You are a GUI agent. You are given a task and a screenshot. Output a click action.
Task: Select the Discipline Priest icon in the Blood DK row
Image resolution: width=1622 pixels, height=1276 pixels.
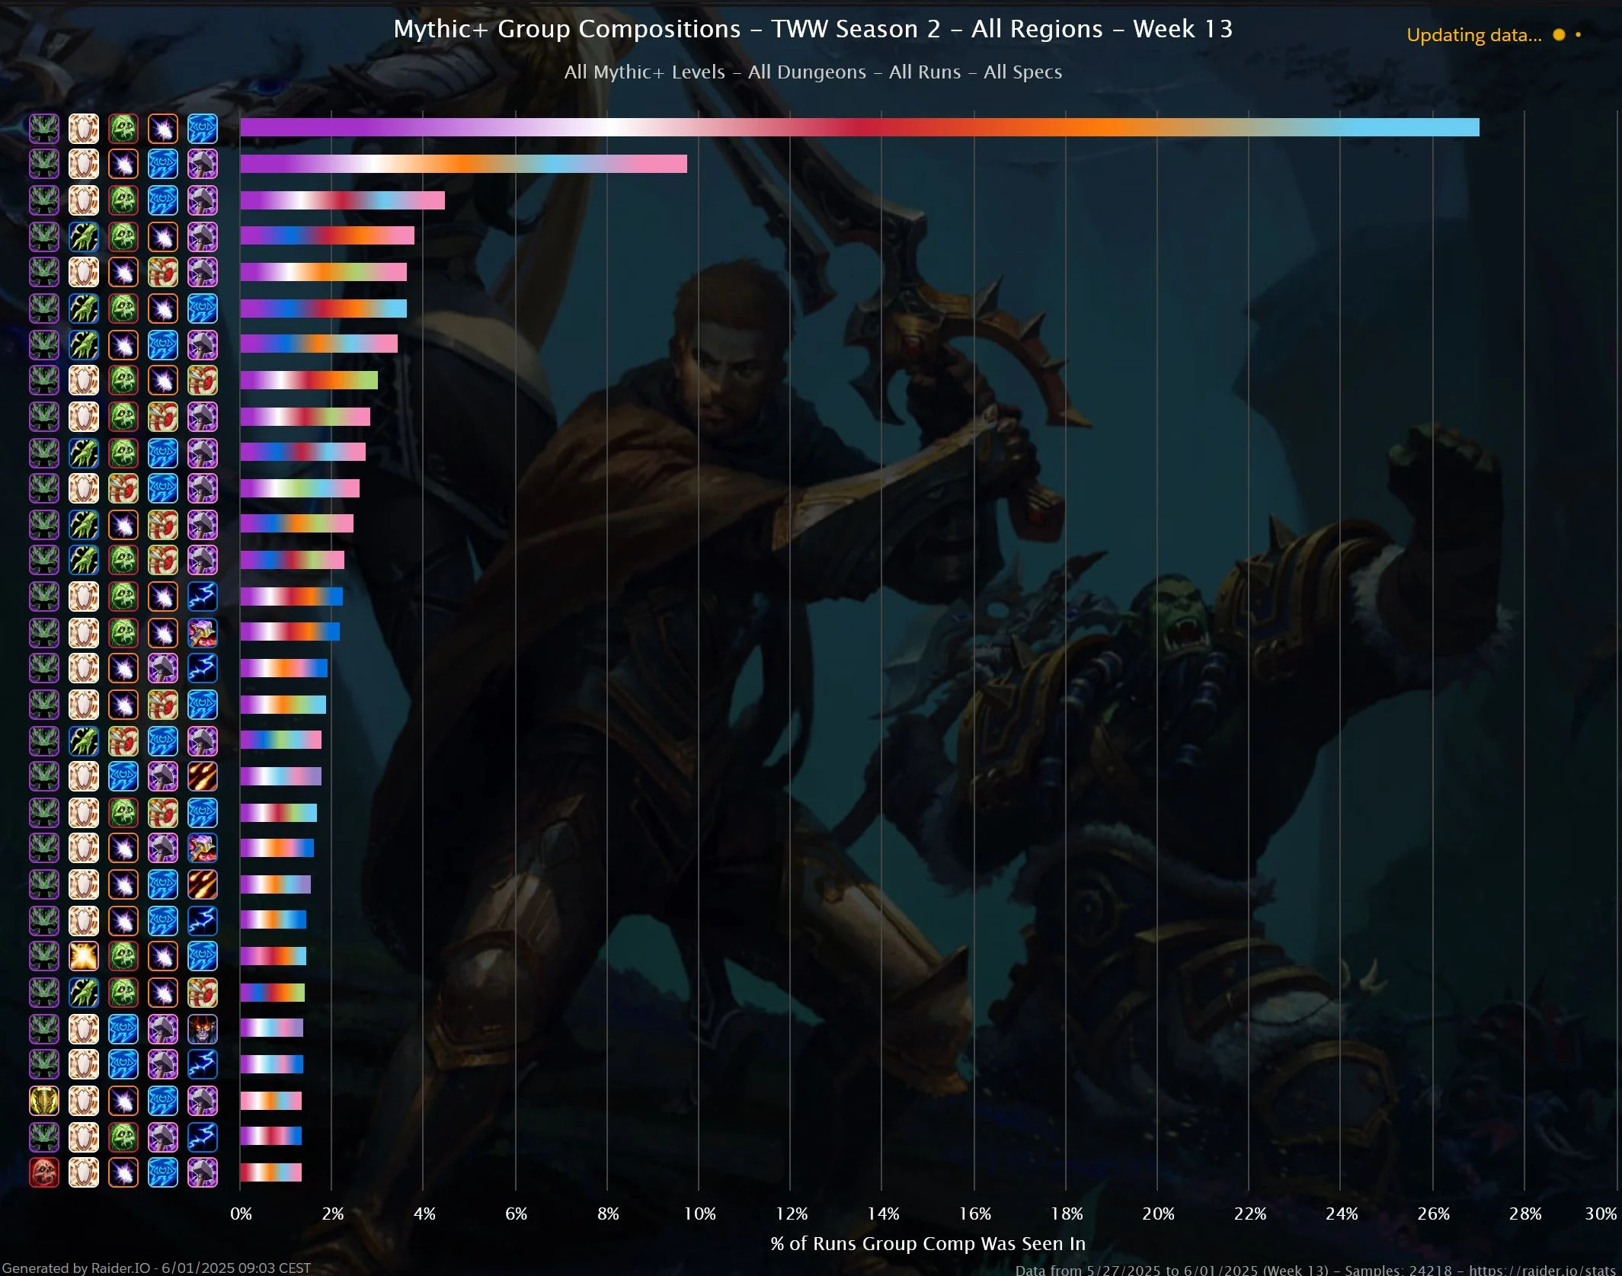point(84,1172)
